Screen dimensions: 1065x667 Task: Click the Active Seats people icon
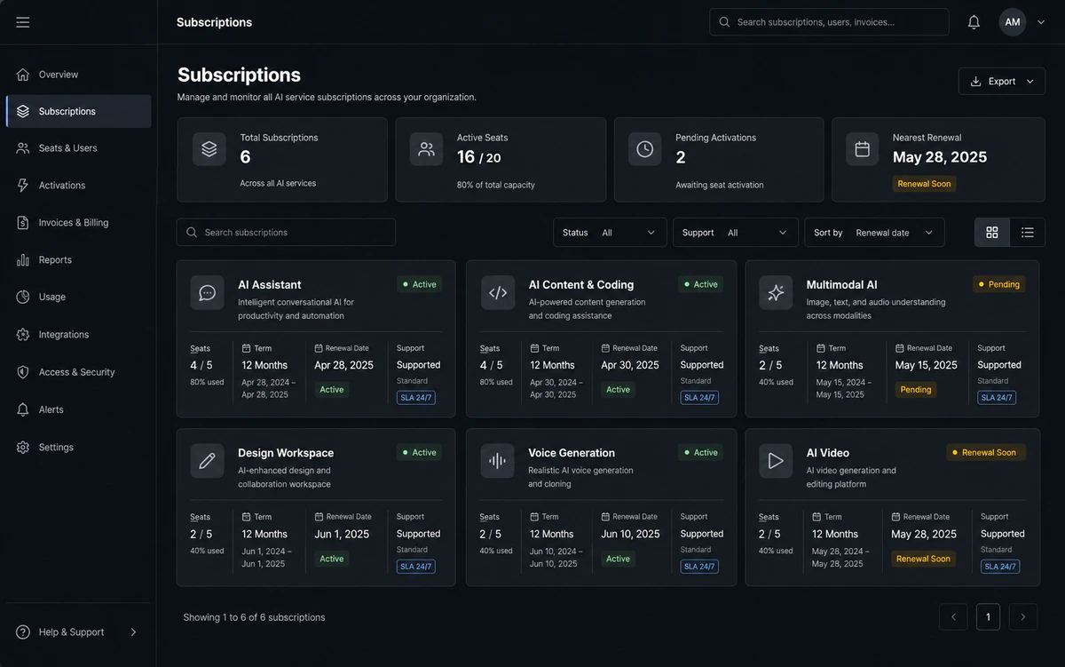[426, 149]
